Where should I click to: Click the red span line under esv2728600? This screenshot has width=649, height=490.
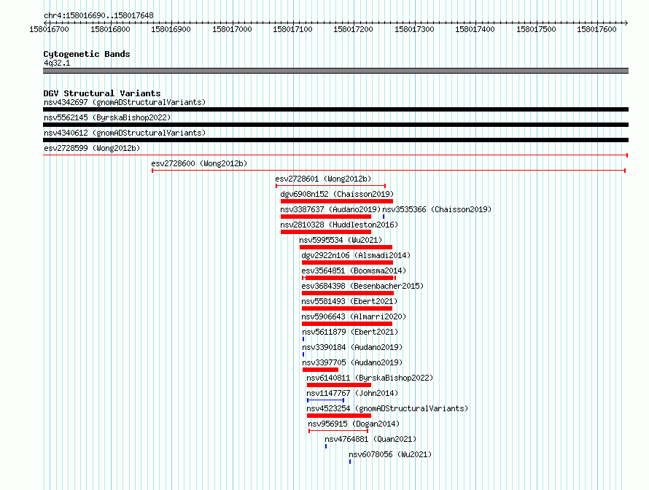(389, 171)
